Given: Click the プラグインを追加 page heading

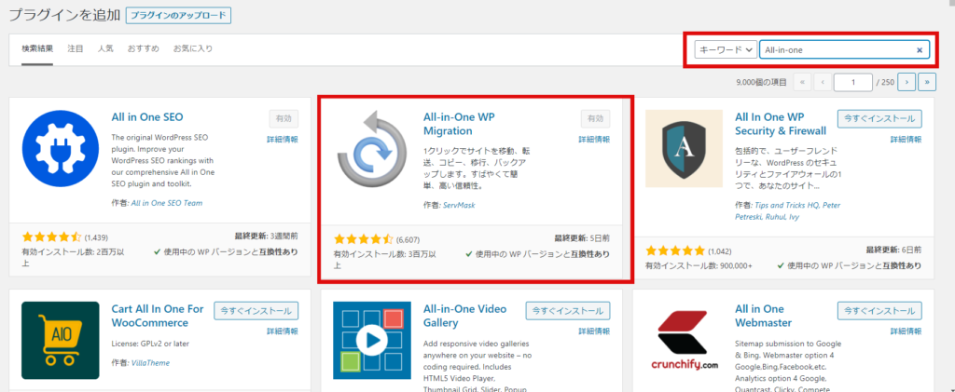Looking at the screenshot, I should coord(64,15).
